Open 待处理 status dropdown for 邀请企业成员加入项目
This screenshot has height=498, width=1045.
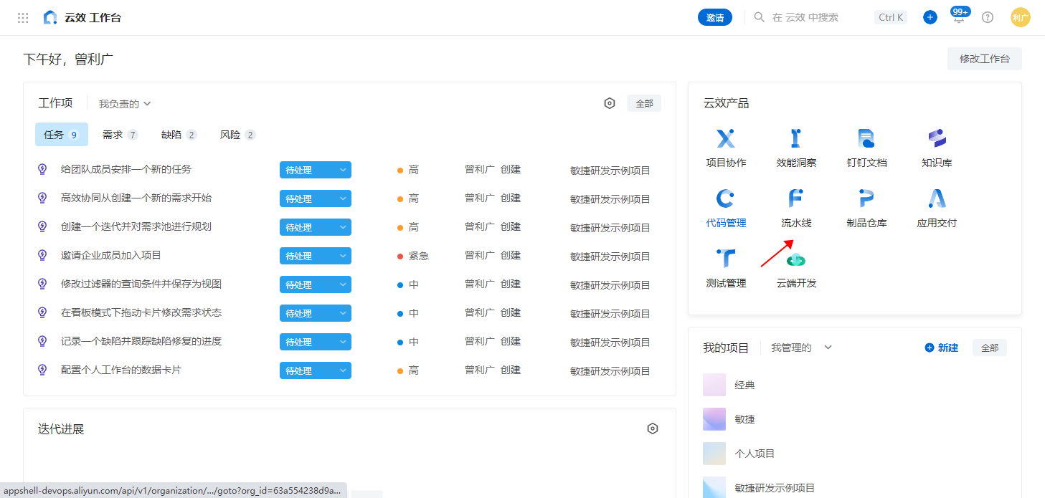316,256
